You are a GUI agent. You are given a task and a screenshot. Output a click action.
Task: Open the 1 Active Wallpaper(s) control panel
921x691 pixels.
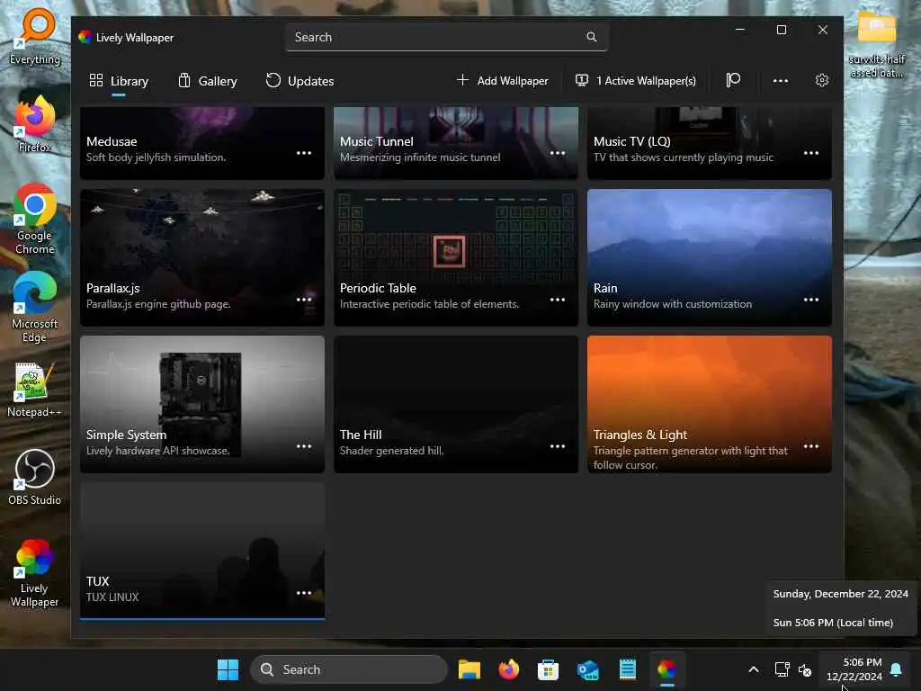[636, 80]
